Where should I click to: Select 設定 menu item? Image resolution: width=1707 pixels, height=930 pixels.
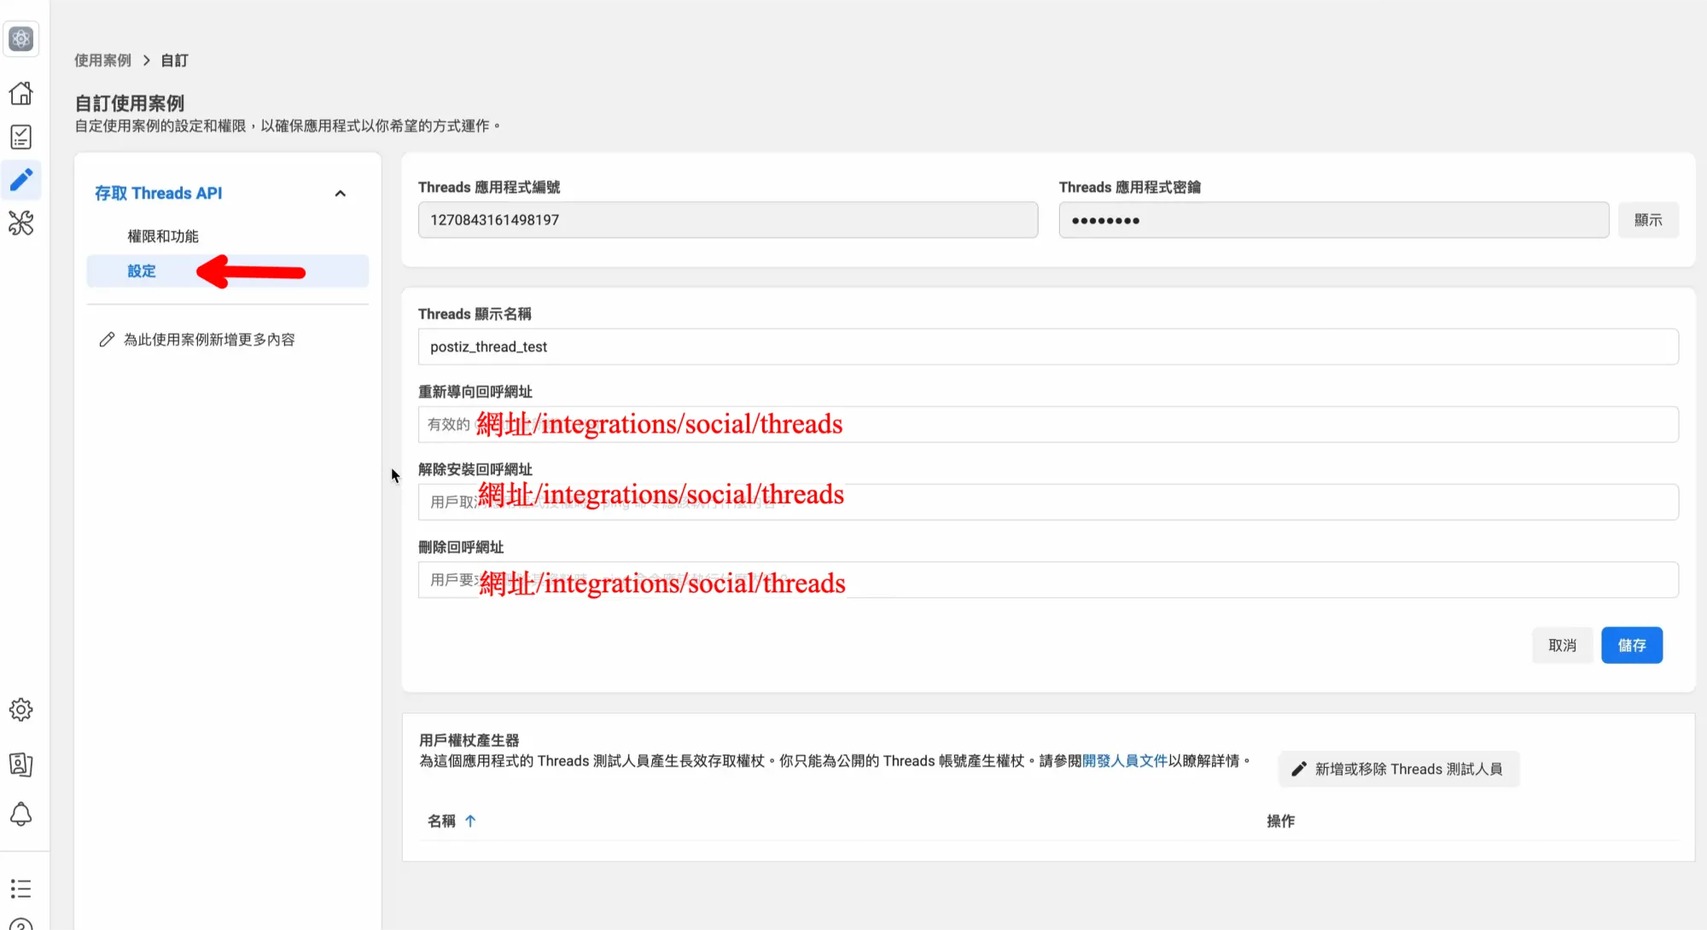click(228, 271)
